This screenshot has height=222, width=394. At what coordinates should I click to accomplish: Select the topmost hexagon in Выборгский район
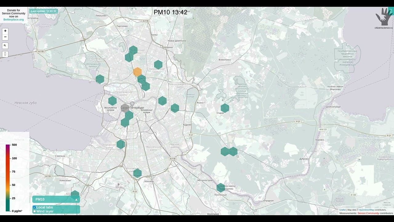[133, 50]
